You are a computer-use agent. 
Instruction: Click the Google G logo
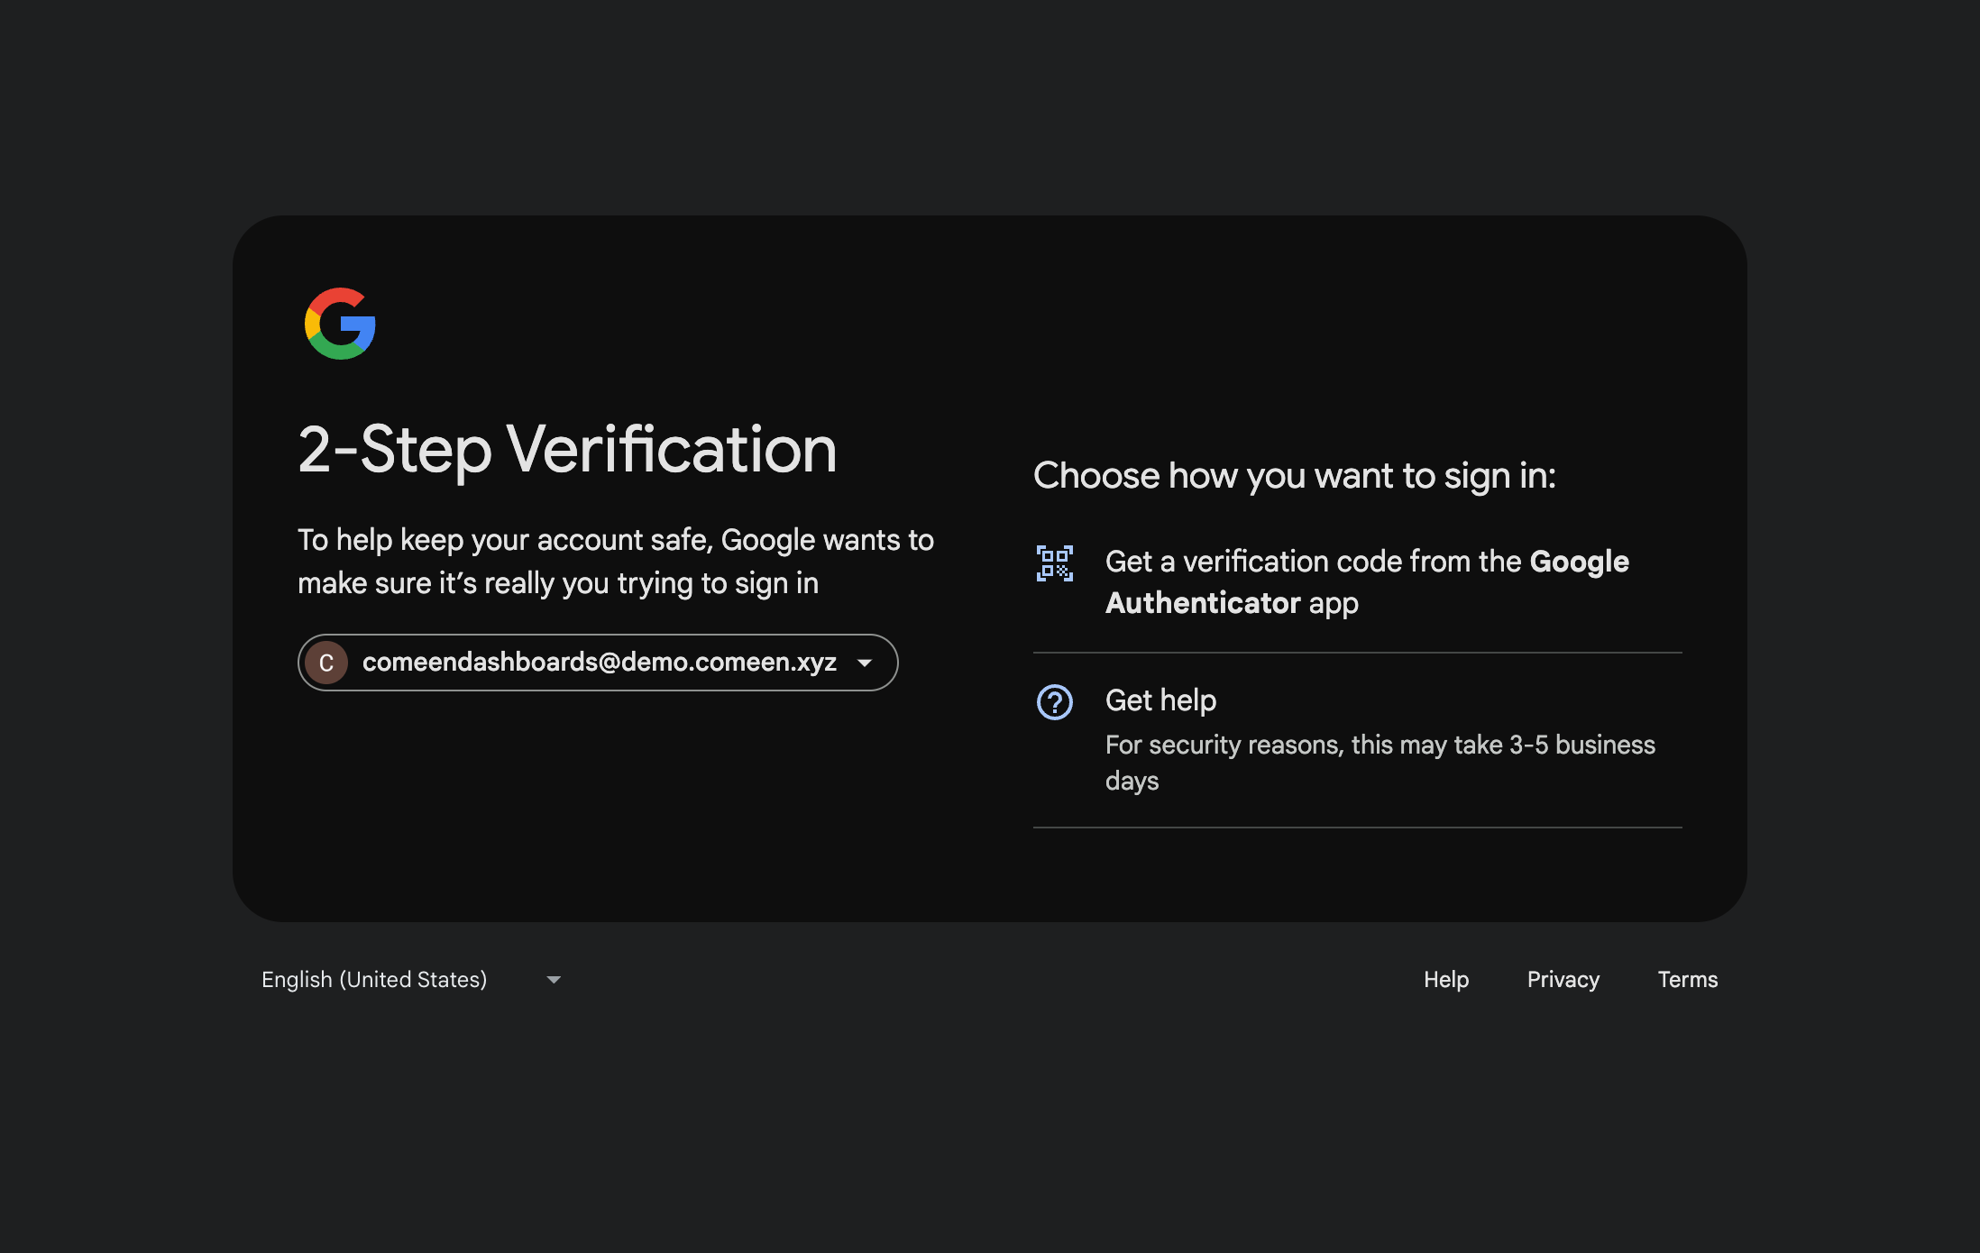[340, 324]
